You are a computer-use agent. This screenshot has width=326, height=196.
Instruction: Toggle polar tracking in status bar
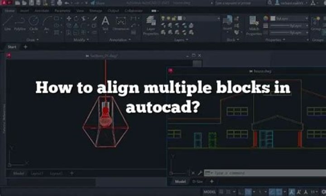pyautogui.click(x=248, y=191)
